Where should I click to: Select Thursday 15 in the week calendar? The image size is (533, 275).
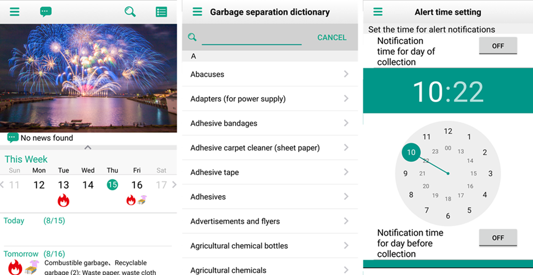tap(112, 185)
